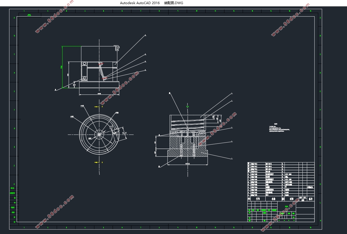The height and width of the screenshot is (234, 347).
Task: Click the green drawing name in title block
Action: coord(286,206)
